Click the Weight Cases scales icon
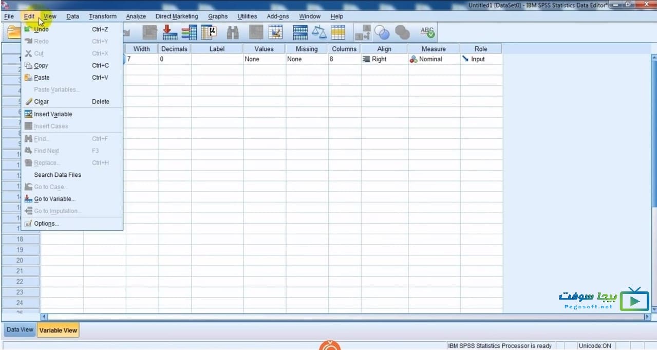The width and height of the screenshot is (657, 350). [x=319, y=33]
